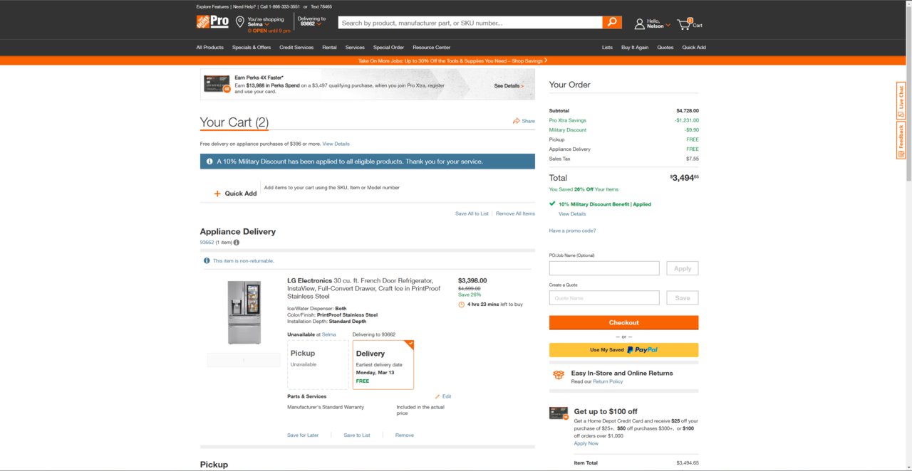
Task: Click the Easy Returns box icon
Action: (559, 374)
